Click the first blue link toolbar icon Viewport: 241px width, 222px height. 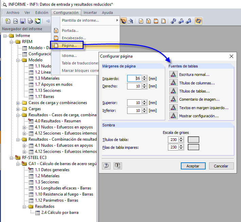pyautogui.click(x=173, y=21)
